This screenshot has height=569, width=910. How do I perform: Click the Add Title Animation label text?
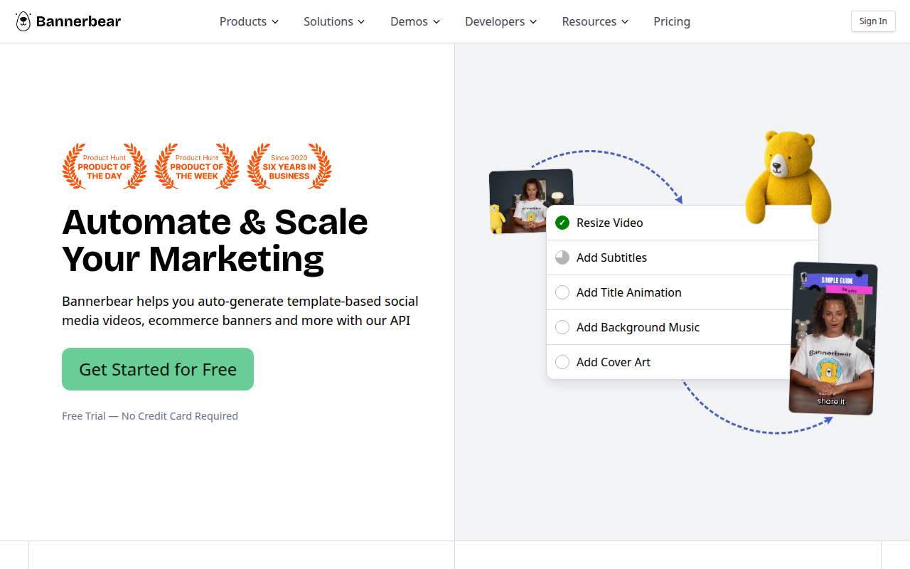pyautogui.click(x=629, y=292)
